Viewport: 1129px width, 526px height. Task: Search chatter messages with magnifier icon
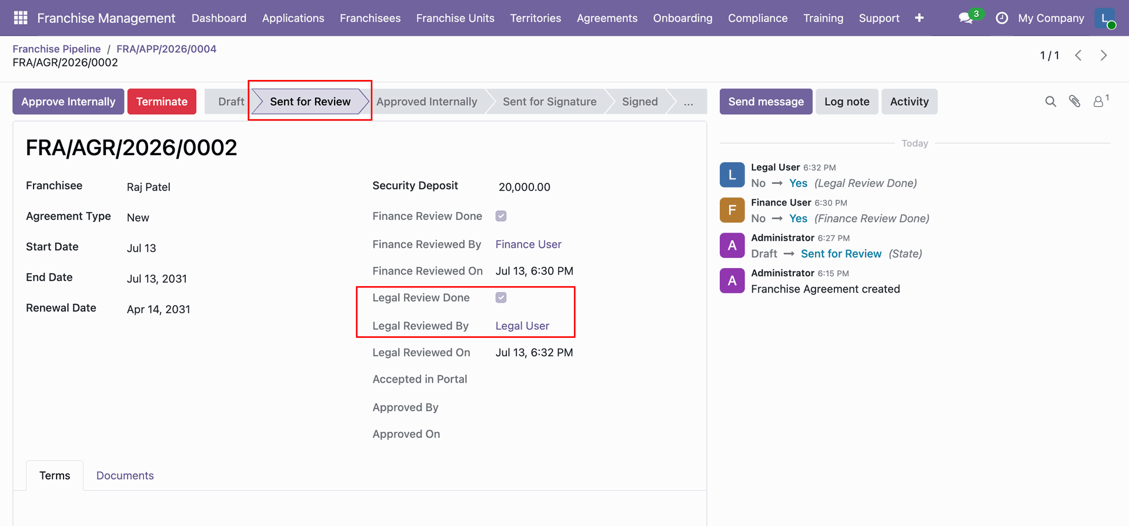point(1051,102)
